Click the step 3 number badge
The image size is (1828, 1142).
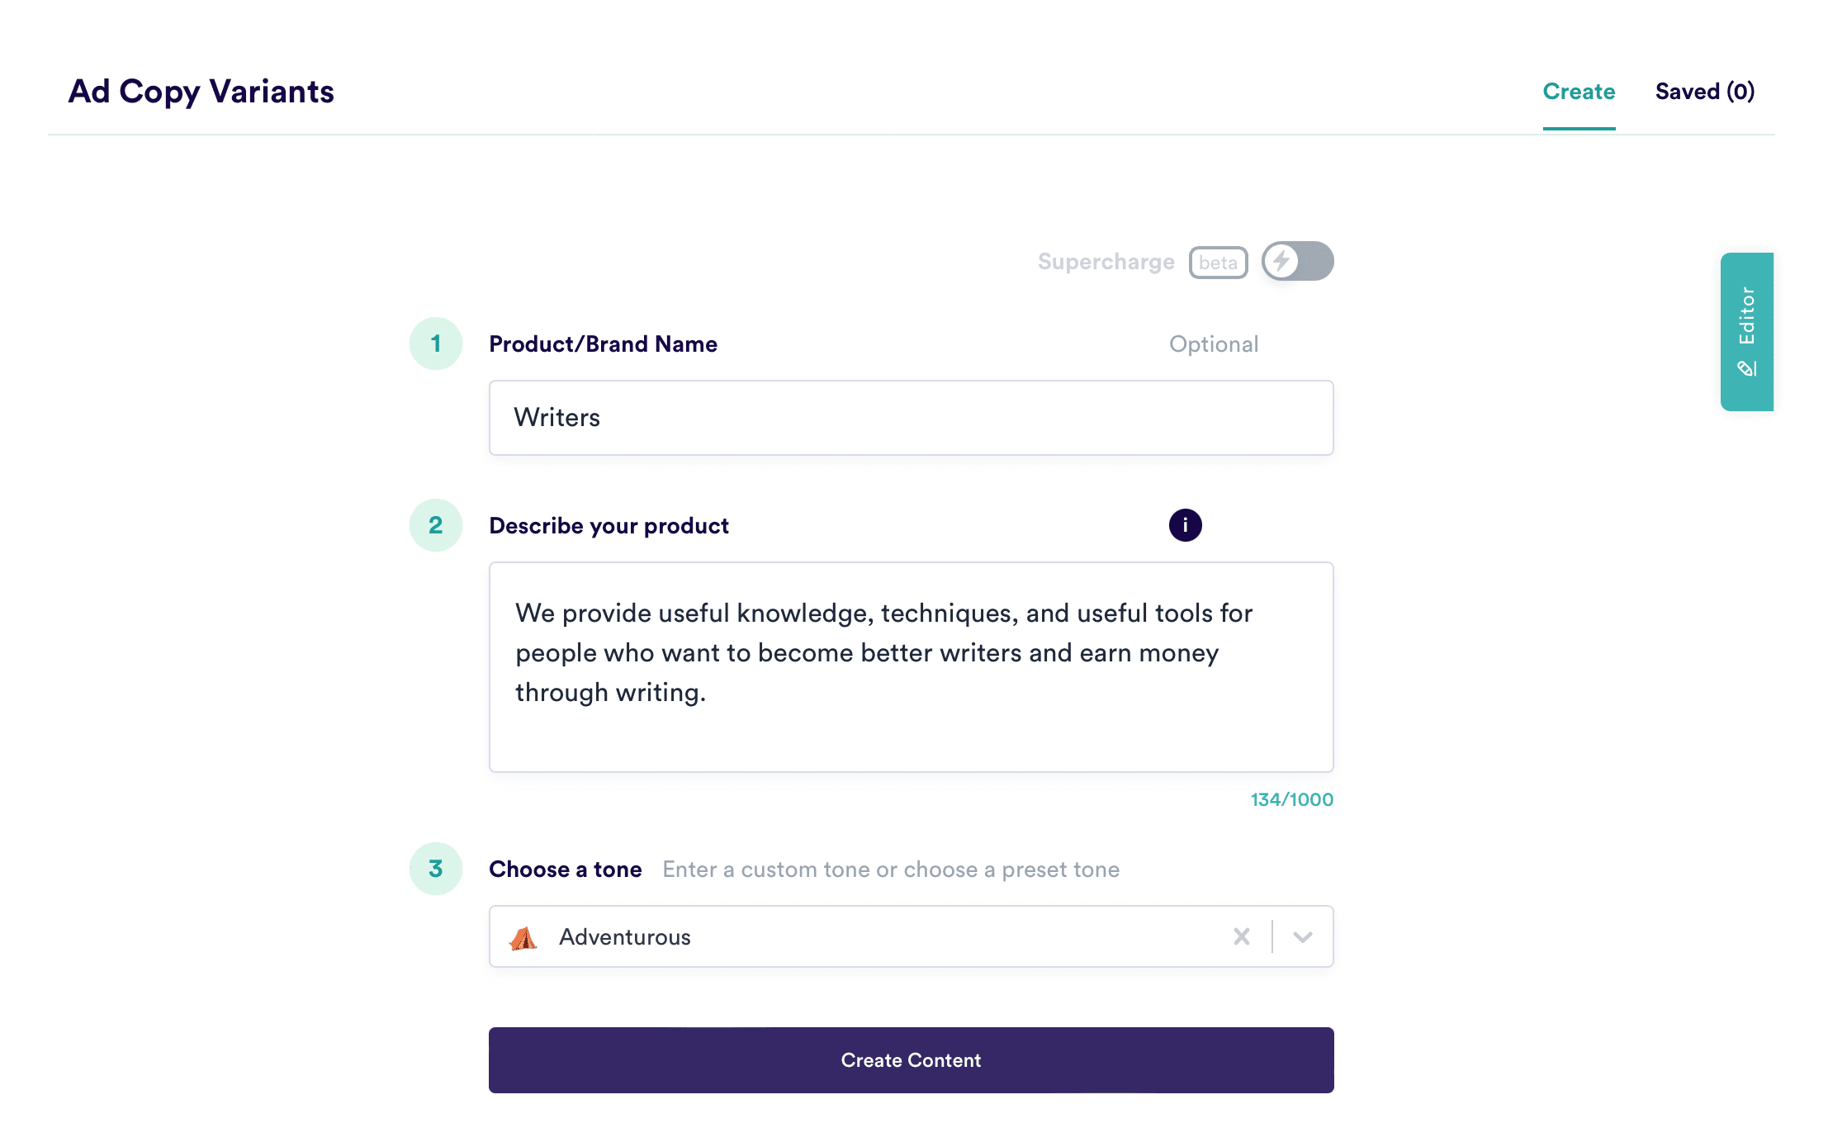pyautogui.click(x=436, y=869)
